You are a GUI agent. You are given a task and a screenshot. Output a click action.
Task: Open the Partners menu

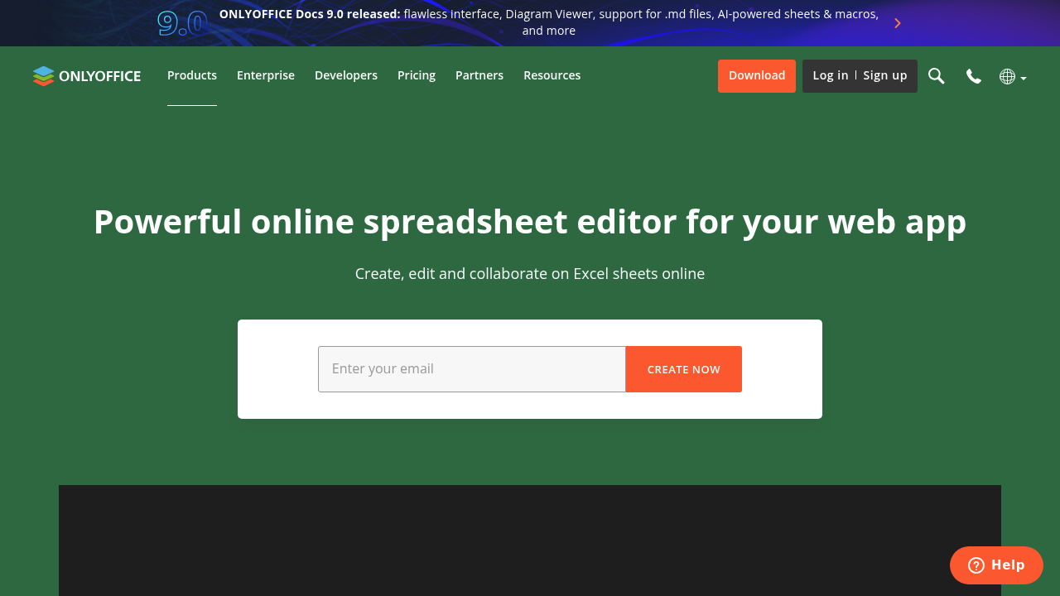point(479,75)
